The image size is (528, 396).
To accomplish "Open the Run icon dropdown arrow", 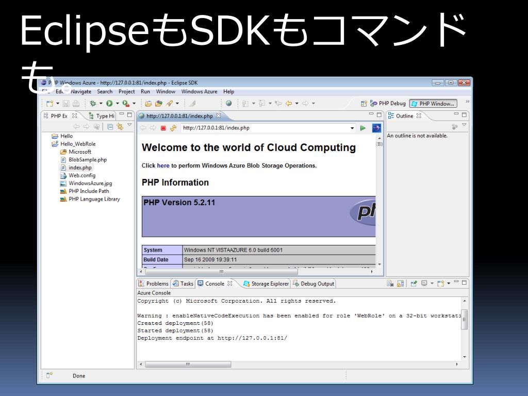I will 117,103.
